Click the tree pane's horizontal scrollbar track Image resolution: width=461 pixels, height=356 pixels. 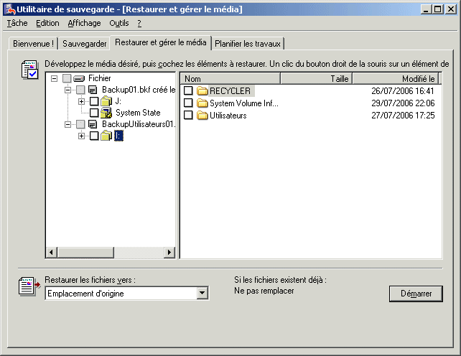pos(108,253)
